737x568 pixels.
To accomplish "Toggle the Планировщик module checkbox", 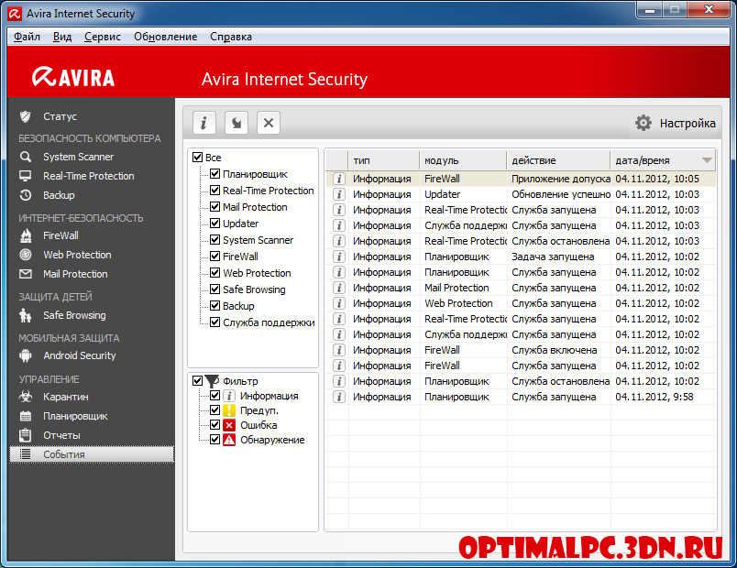I will tap(214, 174).
